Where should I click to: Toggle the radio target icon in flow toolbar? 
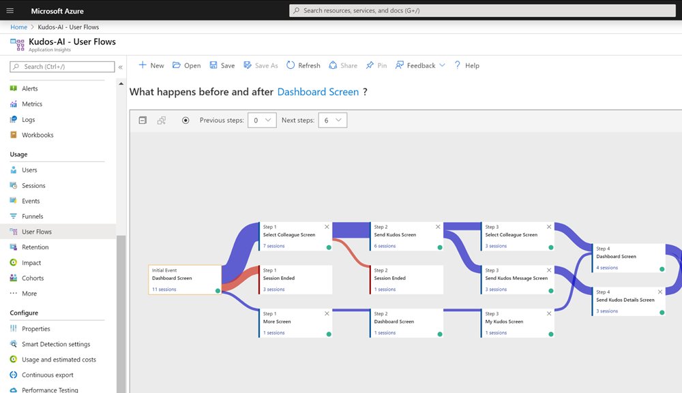186,121
